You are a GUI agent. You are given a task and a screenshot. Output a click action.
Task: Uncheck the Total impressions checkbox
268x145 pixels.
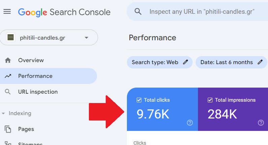point(210,100)
